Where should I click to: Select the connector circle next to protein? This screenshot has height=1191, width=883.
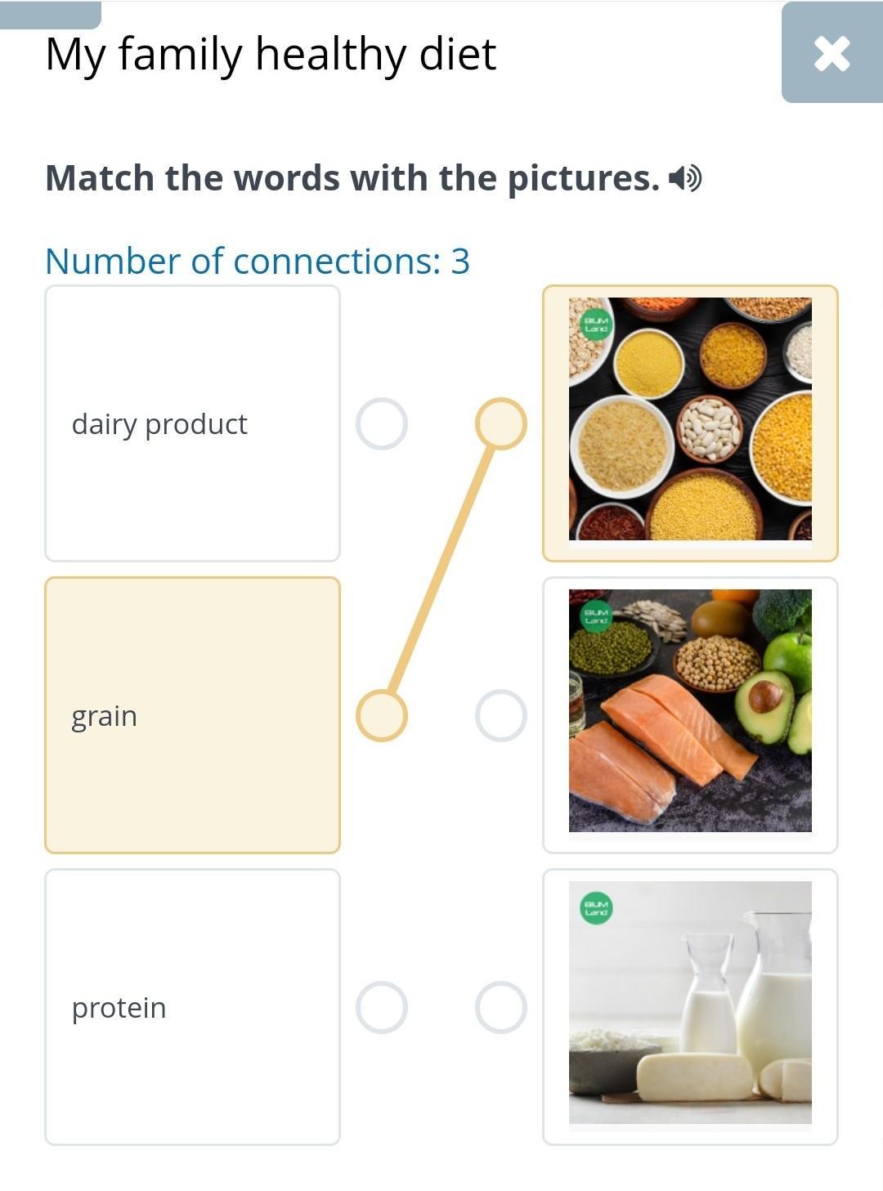pos(382,1007)
